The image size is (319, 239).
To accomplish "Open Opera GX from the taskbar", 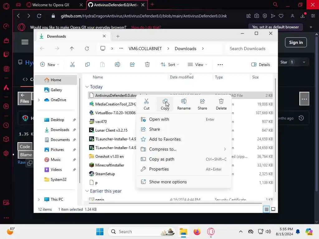I will (x=211, y=232).
